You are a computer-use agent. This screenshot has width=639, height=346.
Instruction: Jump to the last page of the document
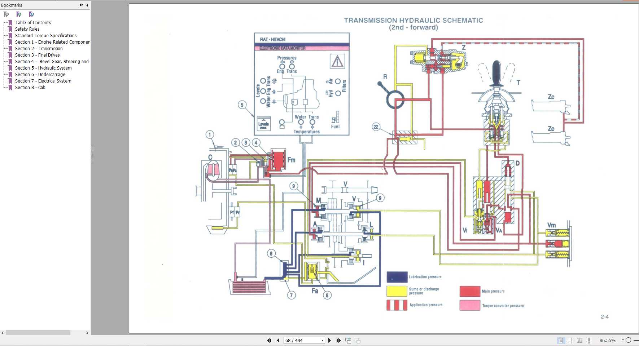338,340
